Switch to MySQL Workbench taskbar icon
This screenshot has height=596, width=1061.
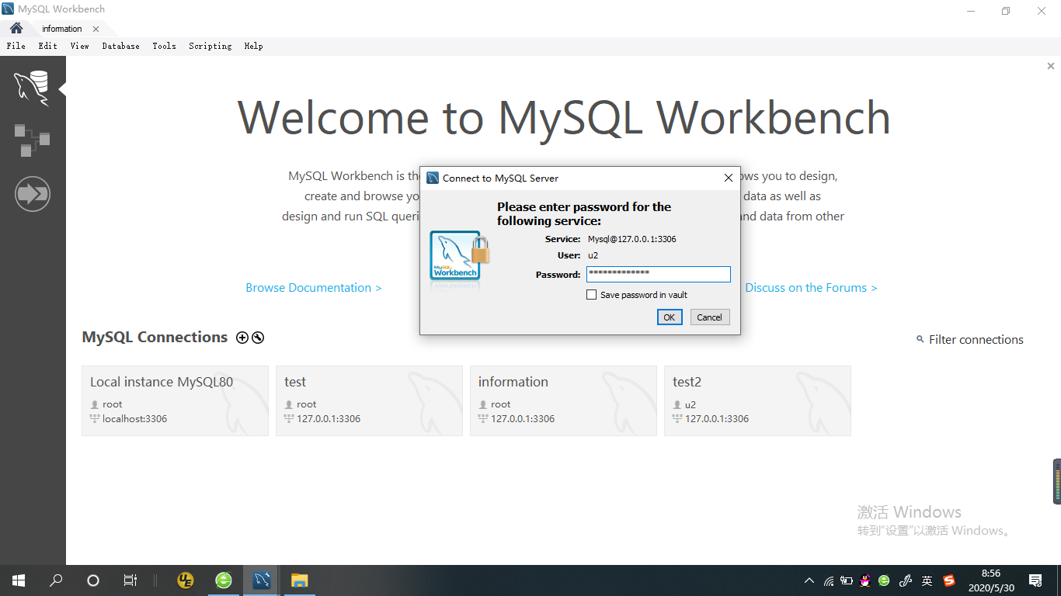point(262,580)
